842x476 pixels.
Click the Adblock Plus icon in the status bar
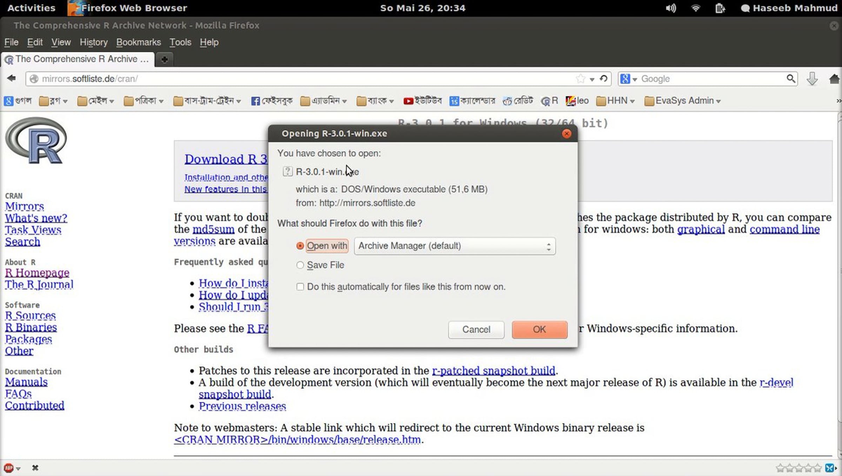point(9,468)
